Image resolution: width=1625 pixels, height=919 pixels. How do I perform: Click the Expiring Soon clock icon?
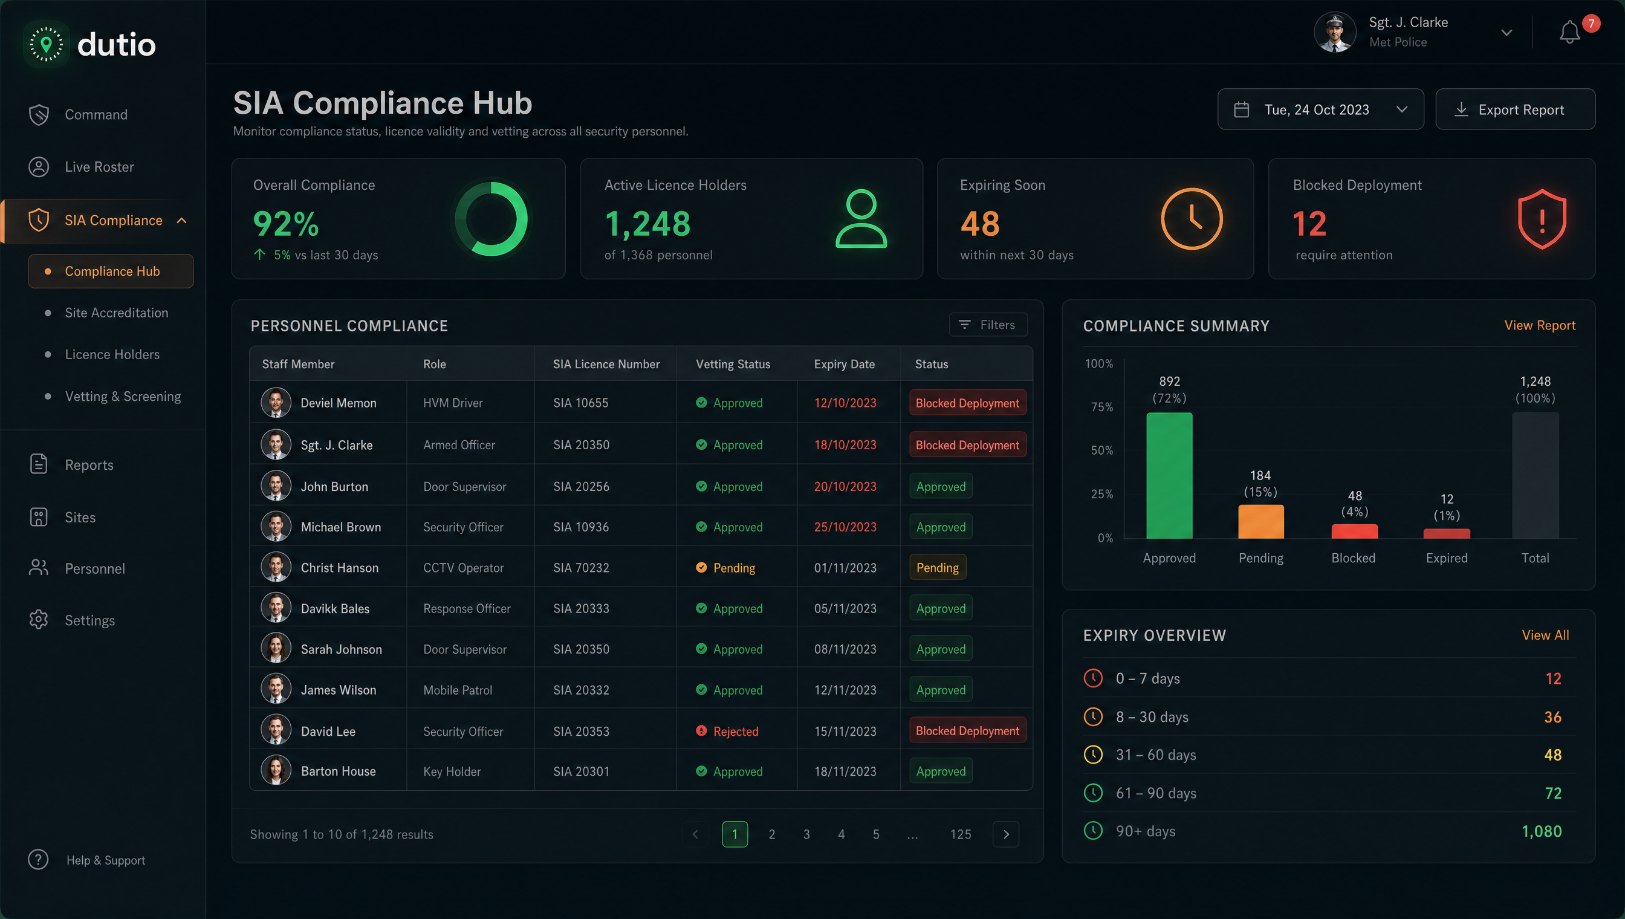pos(1192,219)
